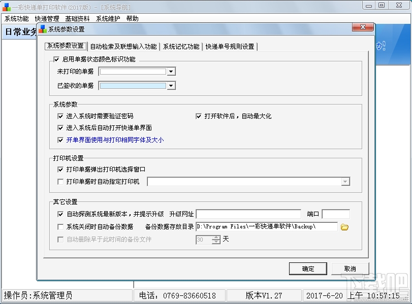
Task: Decrease the backup days stepper value
Action: click(x=216, y=242)
